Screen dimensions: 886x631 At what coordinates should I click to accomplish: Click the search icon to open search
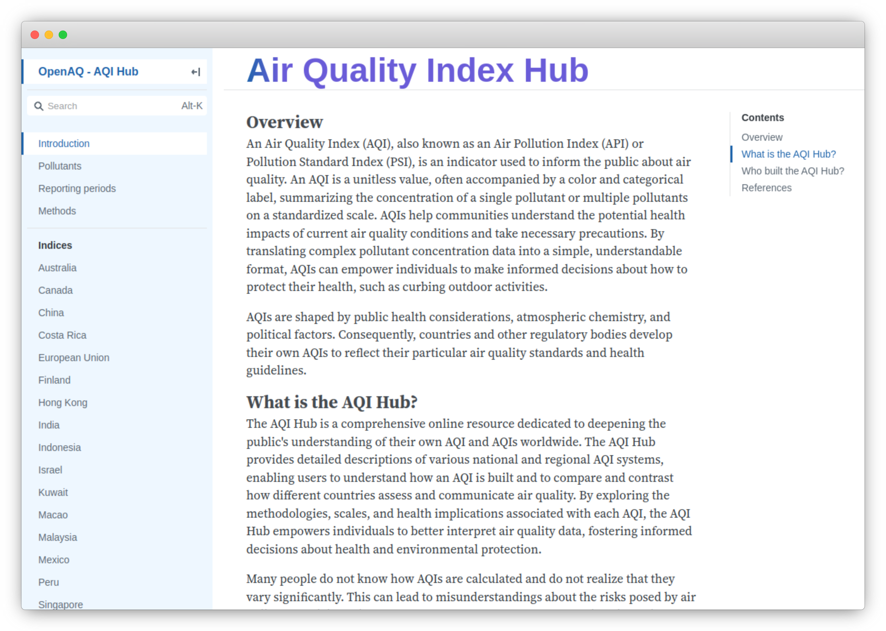(x=38, y=106)
